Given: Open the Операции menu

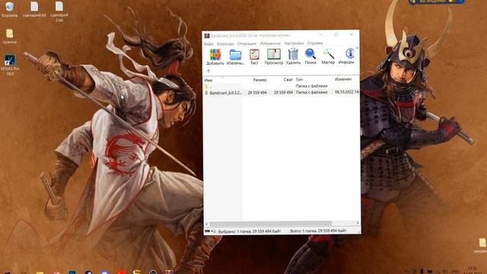Looking at the screenshot, I should point(247,44).
